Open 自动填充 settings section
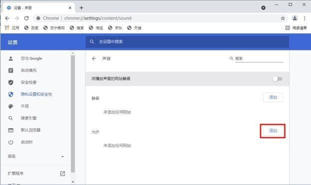The height and width of the screenshot is (185, 311). [28, 70]
